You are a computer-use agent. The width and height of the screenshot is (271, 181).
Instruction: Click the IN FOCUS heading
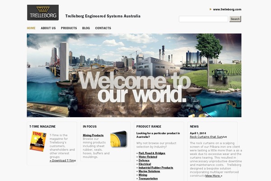90,127
